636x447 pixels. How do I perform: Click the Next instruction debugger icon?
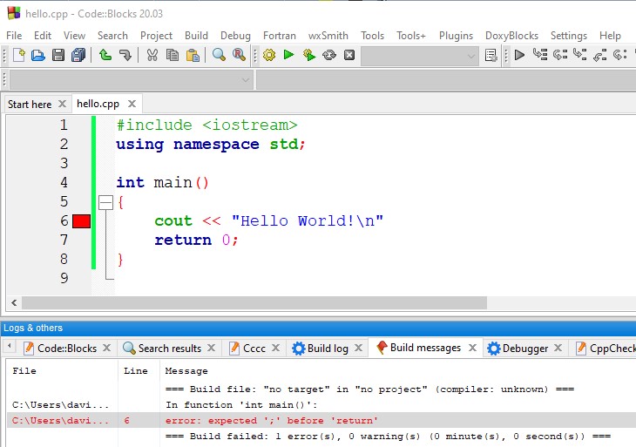[x=619, y=54]
